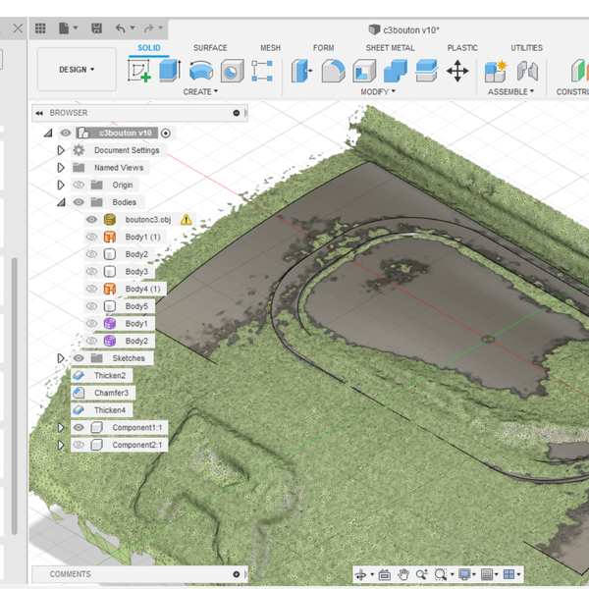Click the Undo arrow icon
The height and width of the screenshot is (589, 589).
(120, 28)
